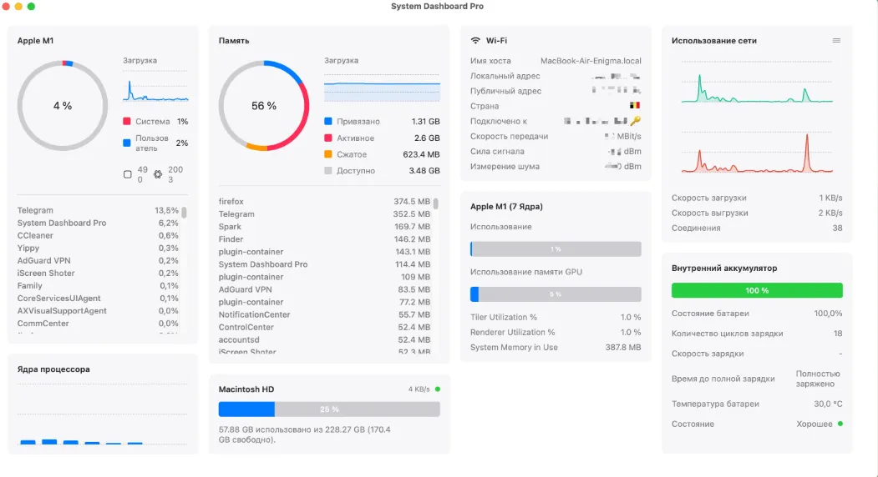Select ControlCenter memory row
Image resolution: width=878 pixels, height=477 pixels.
point(324,327)
